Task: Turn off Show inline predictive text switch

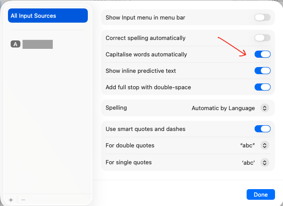Action: click(x=262, y=71)
